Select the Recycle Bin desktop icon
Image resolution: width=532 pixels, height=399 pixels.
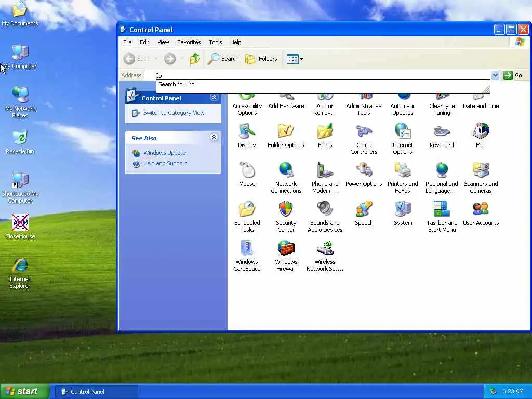(x=20, y=142)
